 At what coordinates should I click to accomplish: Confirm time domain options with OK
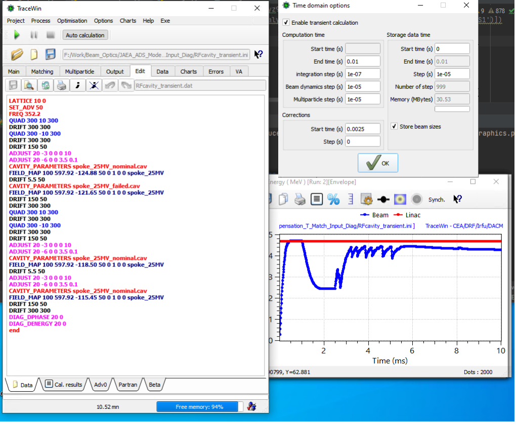[378, 163]
